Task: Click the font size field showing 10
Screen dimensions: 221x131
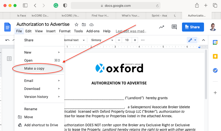Action: [x=127, y=40]
